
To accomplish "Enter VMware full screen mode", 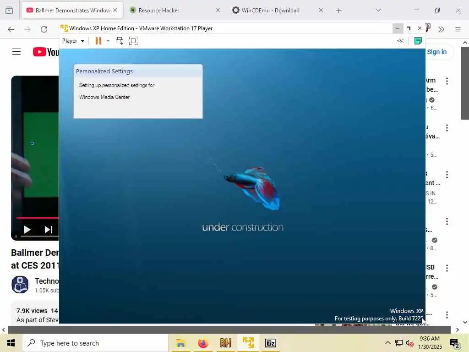I will tap(133, 41).
